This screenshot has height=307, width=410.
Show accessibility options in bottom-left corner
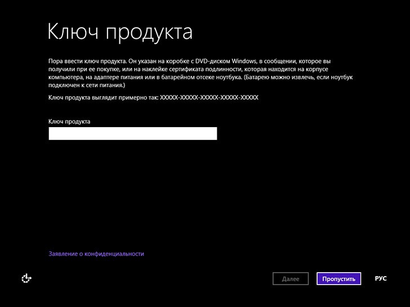click(26, 278)
